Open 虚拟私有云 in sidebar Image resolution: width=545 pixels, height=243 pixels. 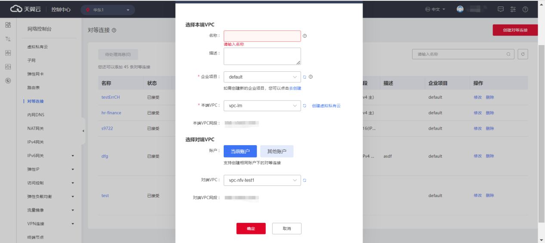37,47
